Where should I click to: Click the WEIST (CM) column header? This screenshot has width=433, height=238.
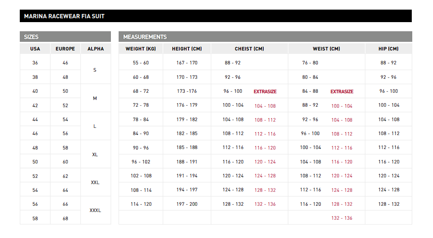pos(326,49)
